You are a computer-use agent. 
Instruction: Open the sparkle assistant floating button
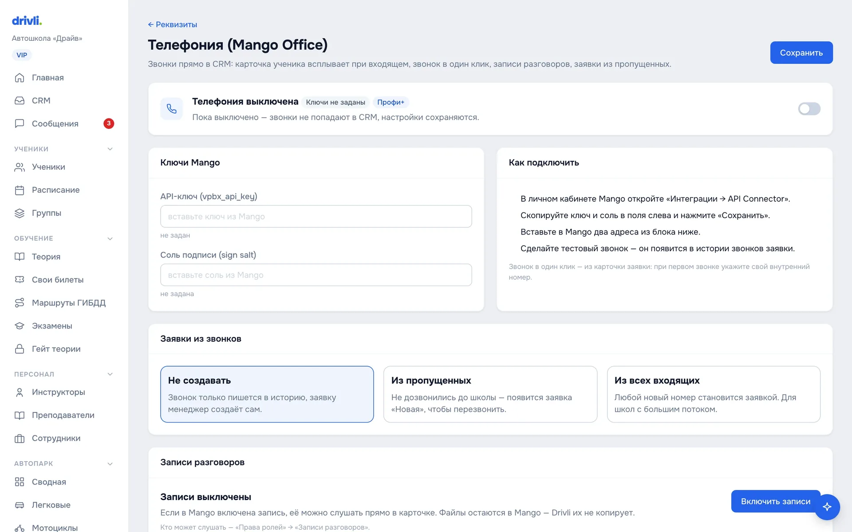(827, 507)
